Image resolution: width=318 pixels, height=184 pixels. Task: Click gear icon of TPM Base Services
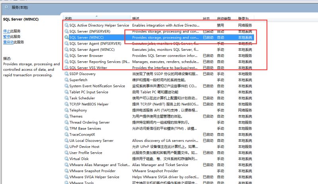pos(66,128)
